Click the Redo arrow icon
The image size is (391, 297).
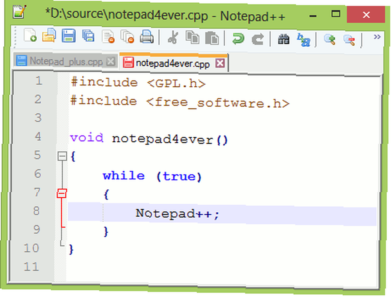(x=257, y=39)
